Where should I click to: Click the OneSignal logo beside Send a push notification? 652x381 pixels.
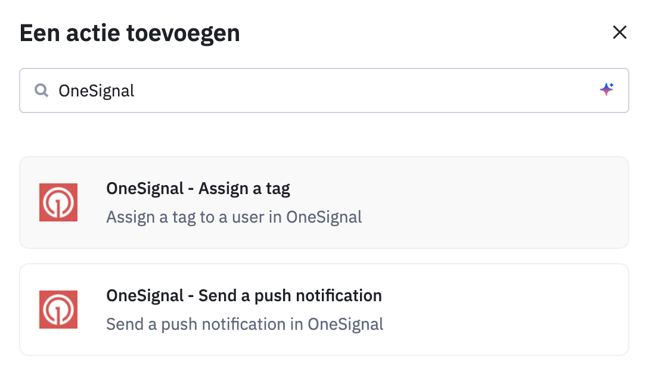click(58, 310)
